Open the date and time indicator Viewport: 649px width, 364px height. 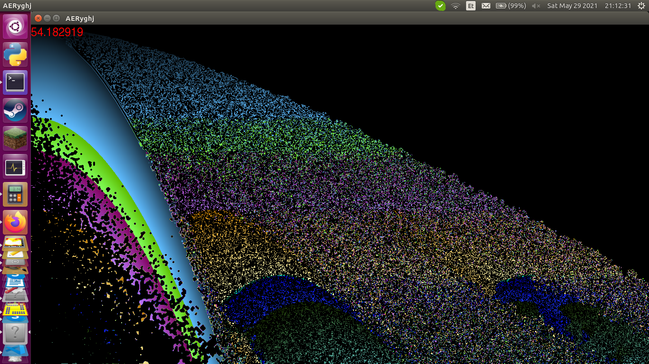click(x=589, y=6)
